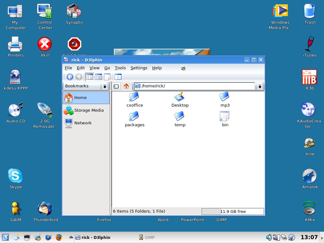Image resolution: width=324 pixels, height=243 pixels.
Task: Launch Firefox from the taskbar
Action: pyautogui.click(x=59, y=237)
